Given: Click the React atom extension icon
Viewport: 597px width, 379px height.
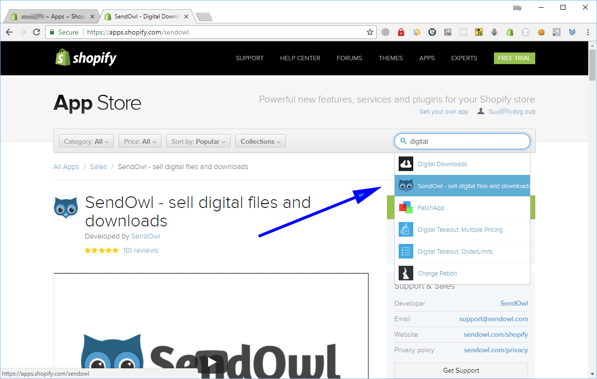Looking at the screenshot, I should point(463,32).
